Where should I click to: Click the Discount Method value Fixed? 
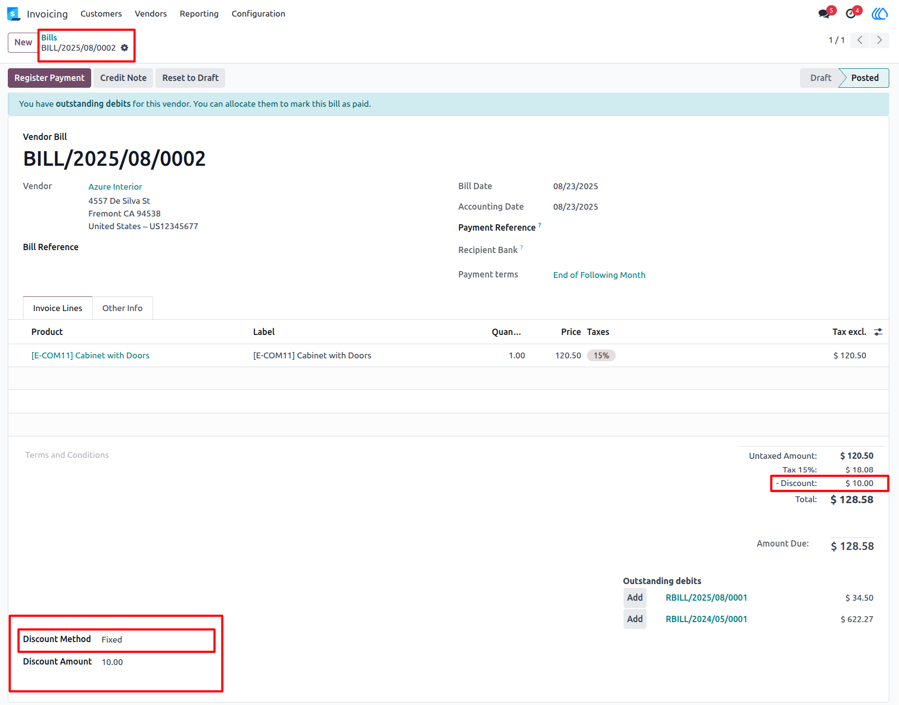[x=112, y=640]
